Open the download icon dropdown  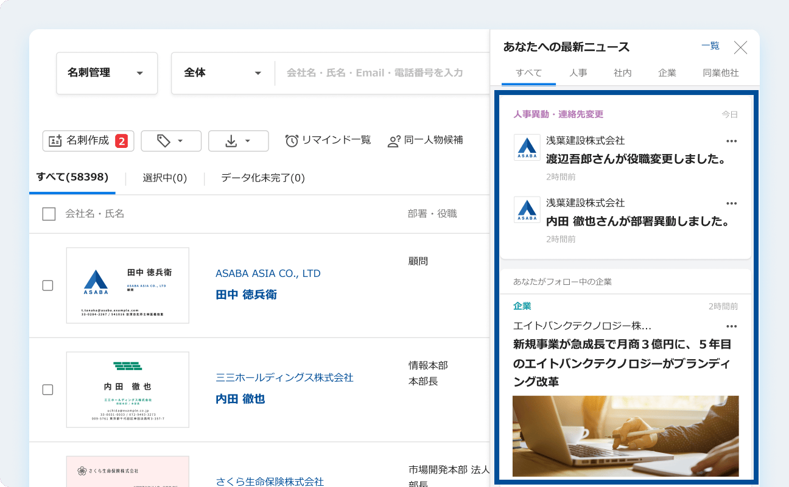point(238,141)
